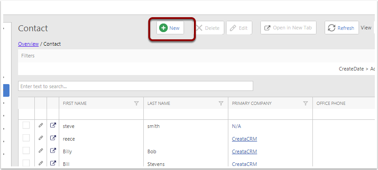378x170 pixels.
Task: Click the Delete X icon button
Action: coord(208,28)
